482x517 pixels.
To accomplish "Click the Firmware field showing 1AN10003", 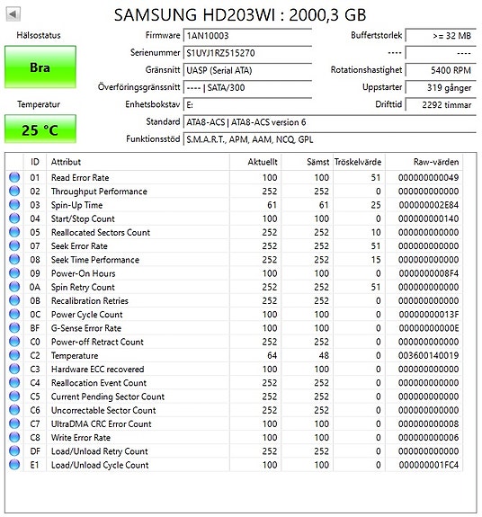I will click(247, 36).
